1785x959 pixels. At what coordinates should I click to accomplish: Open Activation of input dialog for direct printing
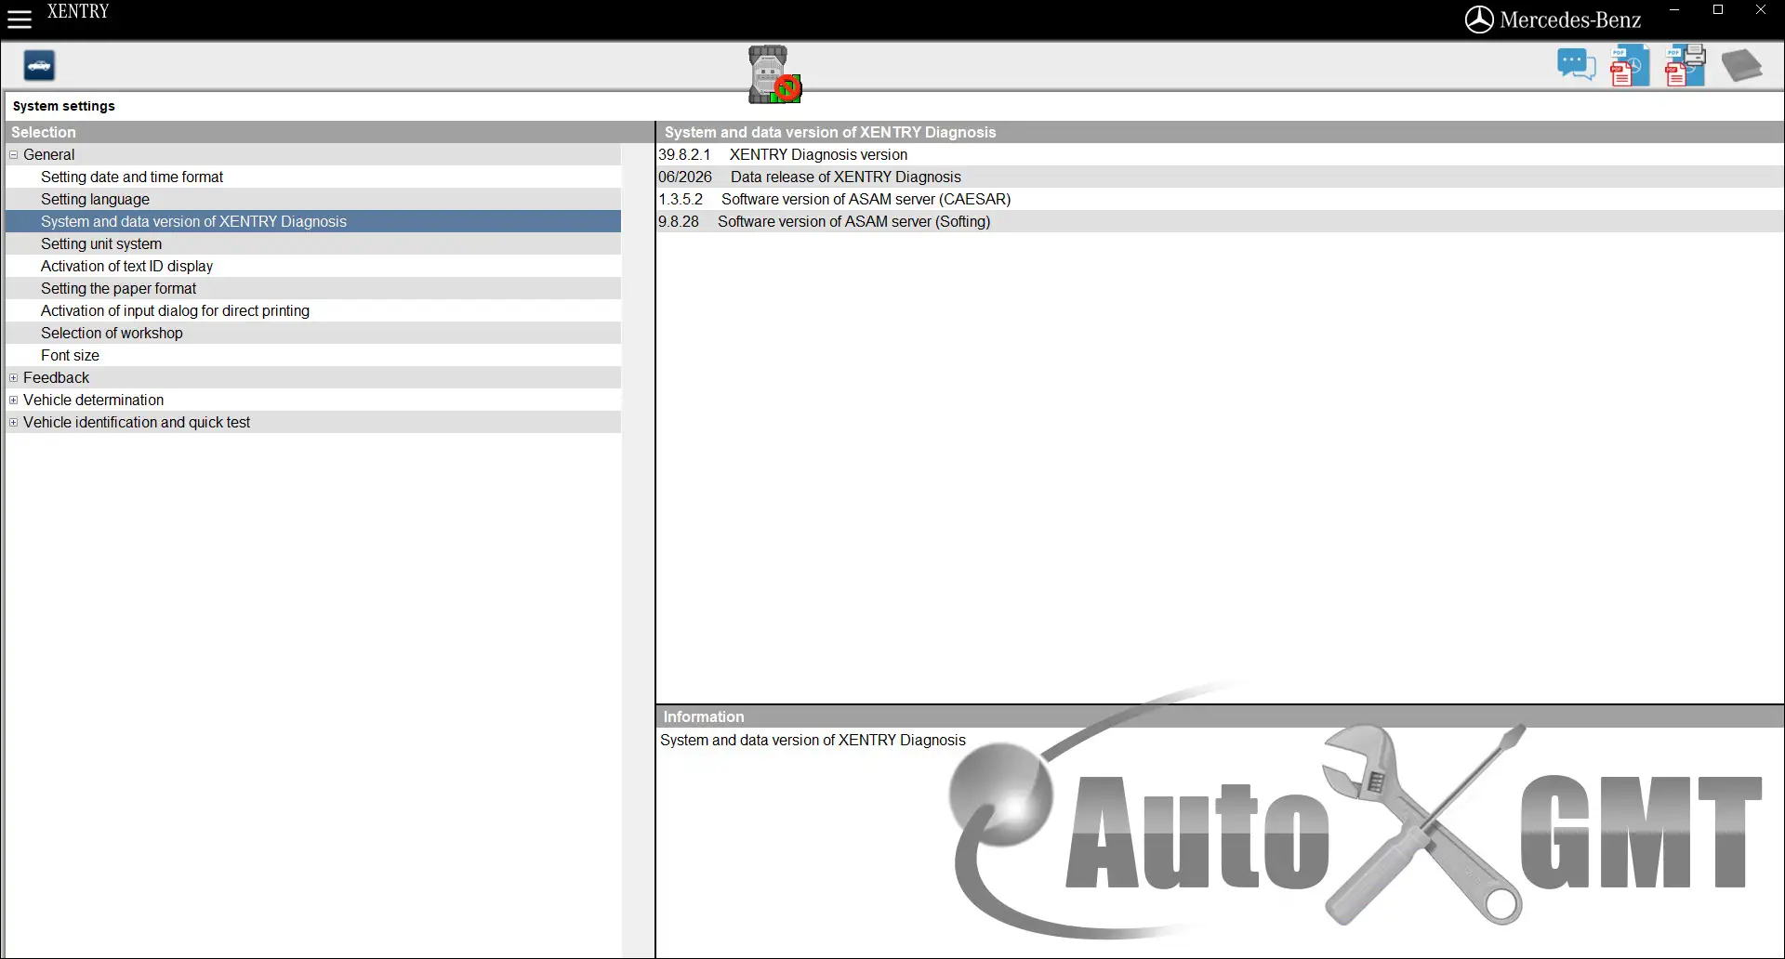click(x=313, y=310)
